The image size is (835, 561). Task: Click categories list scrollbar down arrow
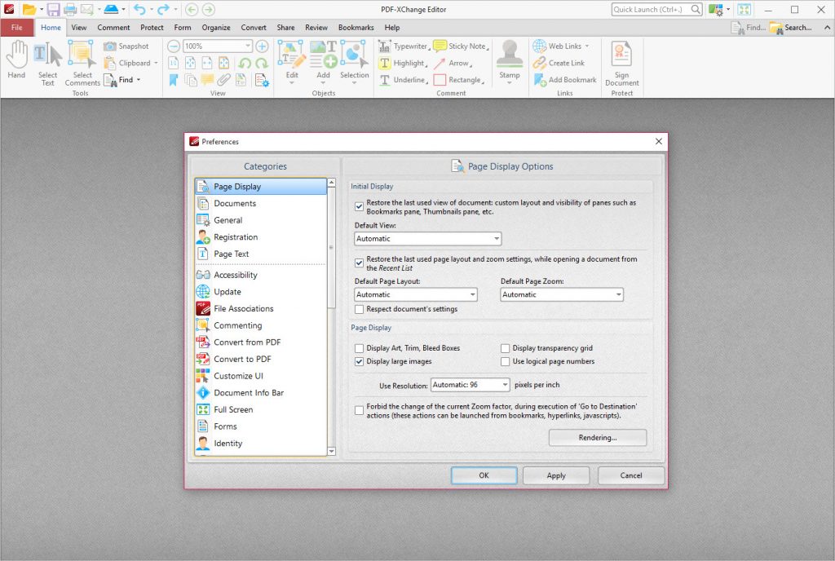(331, 452)
